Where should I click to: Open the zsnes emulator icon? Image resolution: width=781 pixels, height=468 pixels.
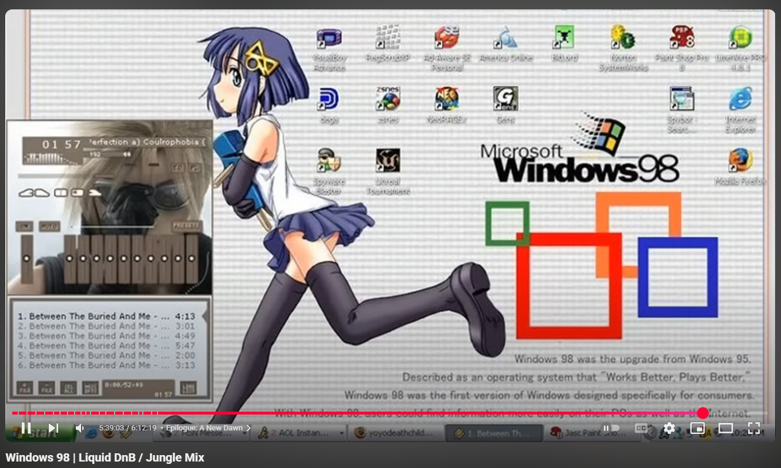pos(388,105)
